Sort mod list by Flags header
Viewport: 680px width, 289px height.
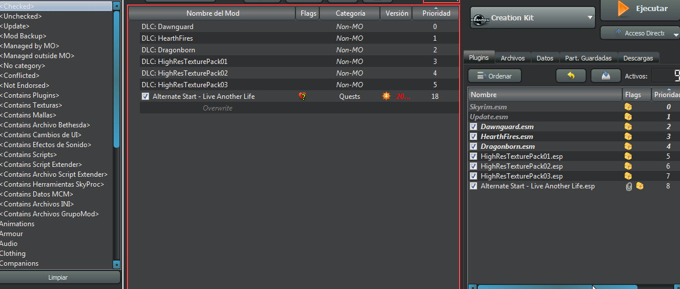coord(308,13)
